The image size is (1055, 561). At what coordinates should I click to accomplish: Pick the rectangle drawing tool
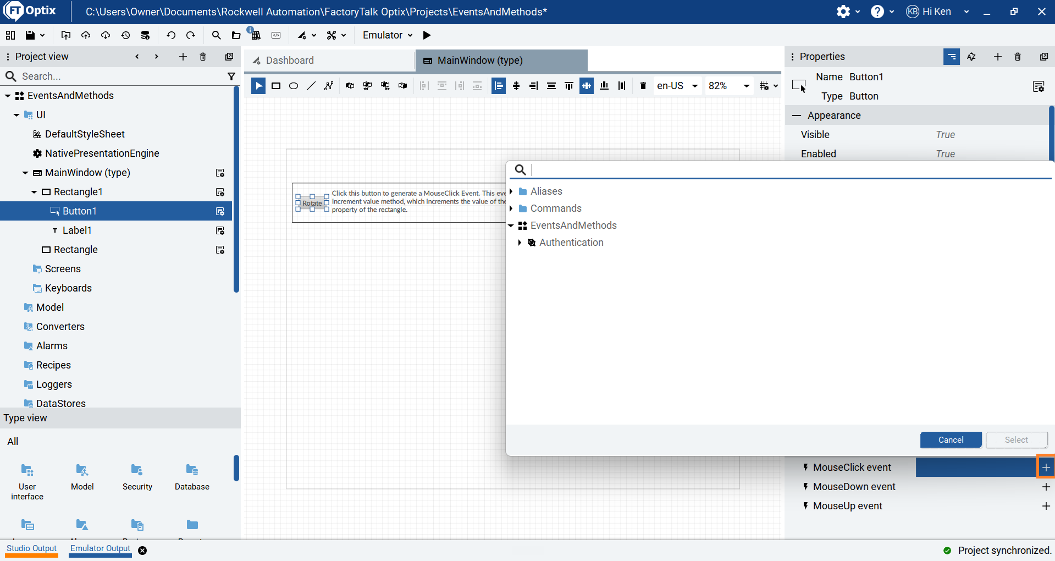click(276, 86)
